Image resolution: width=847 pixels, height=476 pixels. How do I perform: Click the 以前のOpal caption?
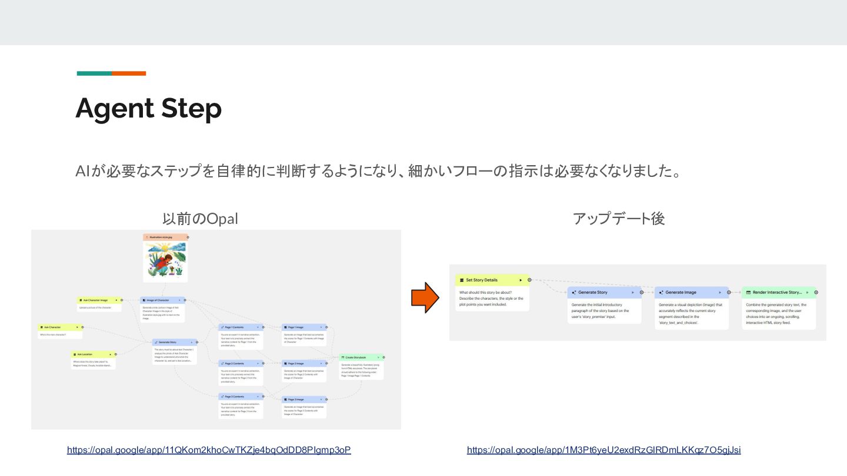[x=200, y=219]
